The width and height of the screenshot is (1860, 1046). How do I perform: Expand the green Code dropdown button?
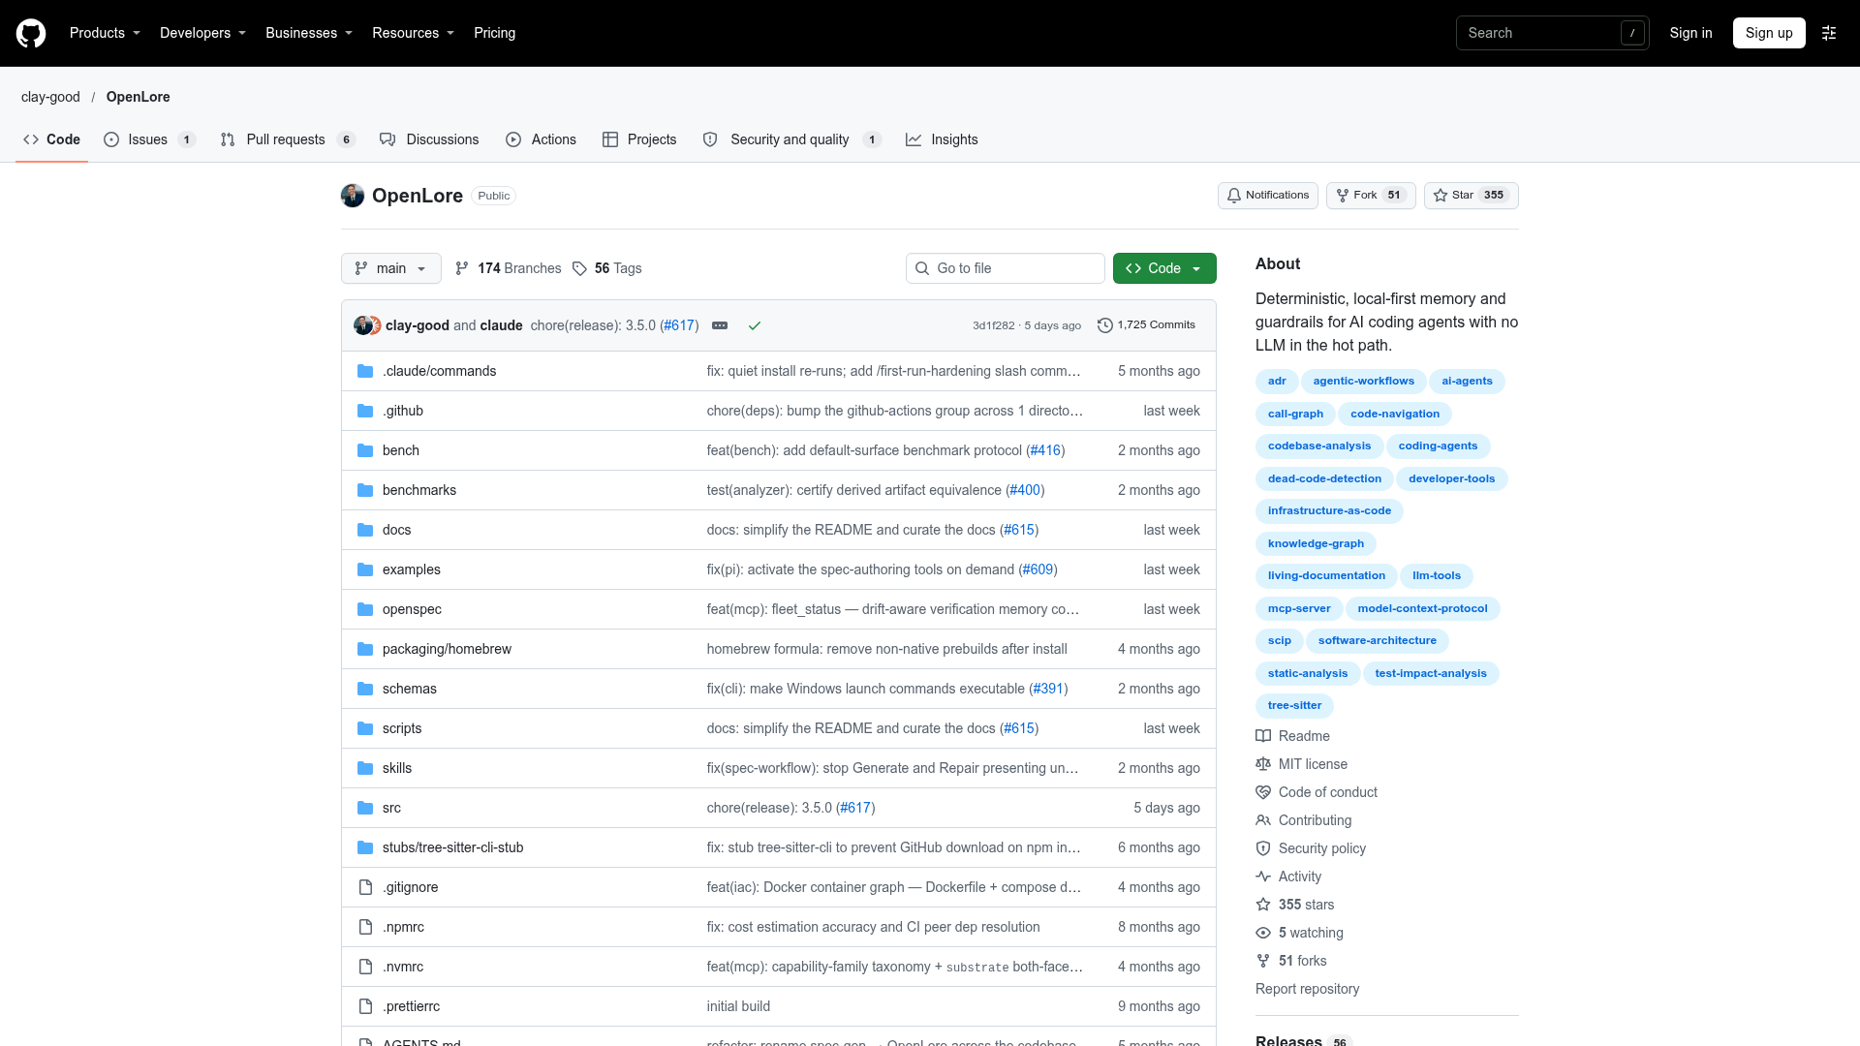coord(1164,268)
